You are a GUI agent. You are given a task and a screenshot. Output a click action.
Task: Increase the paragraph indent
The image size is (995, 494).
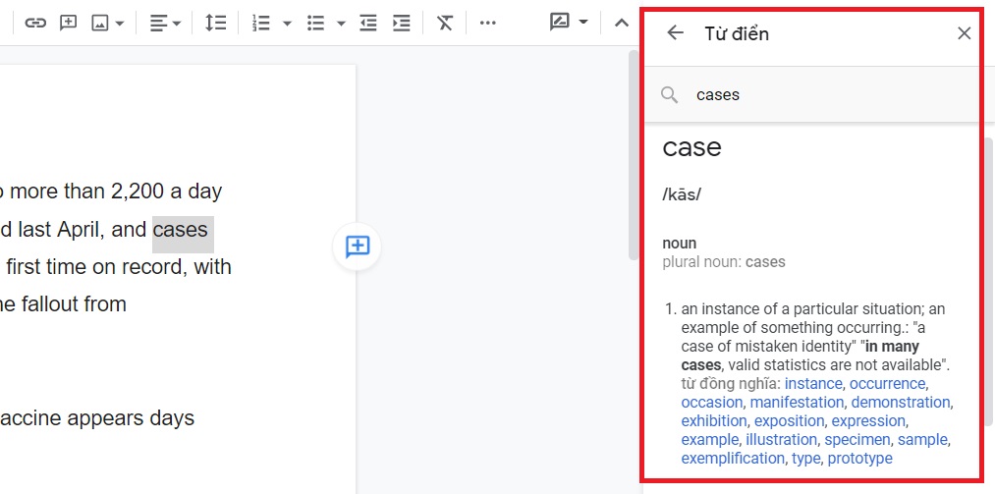point(401,23)
